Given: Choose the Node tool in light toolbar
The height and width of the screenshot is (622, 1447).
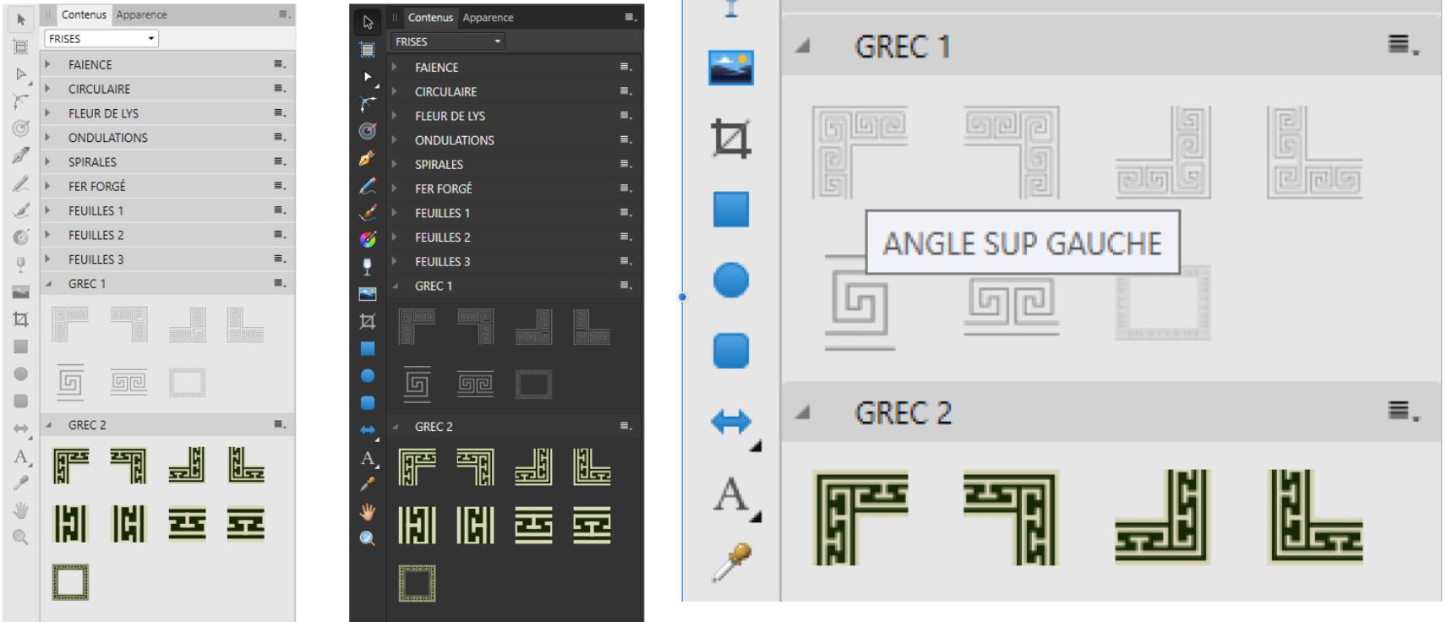Looking at the screenshot, I should [21, 74].
